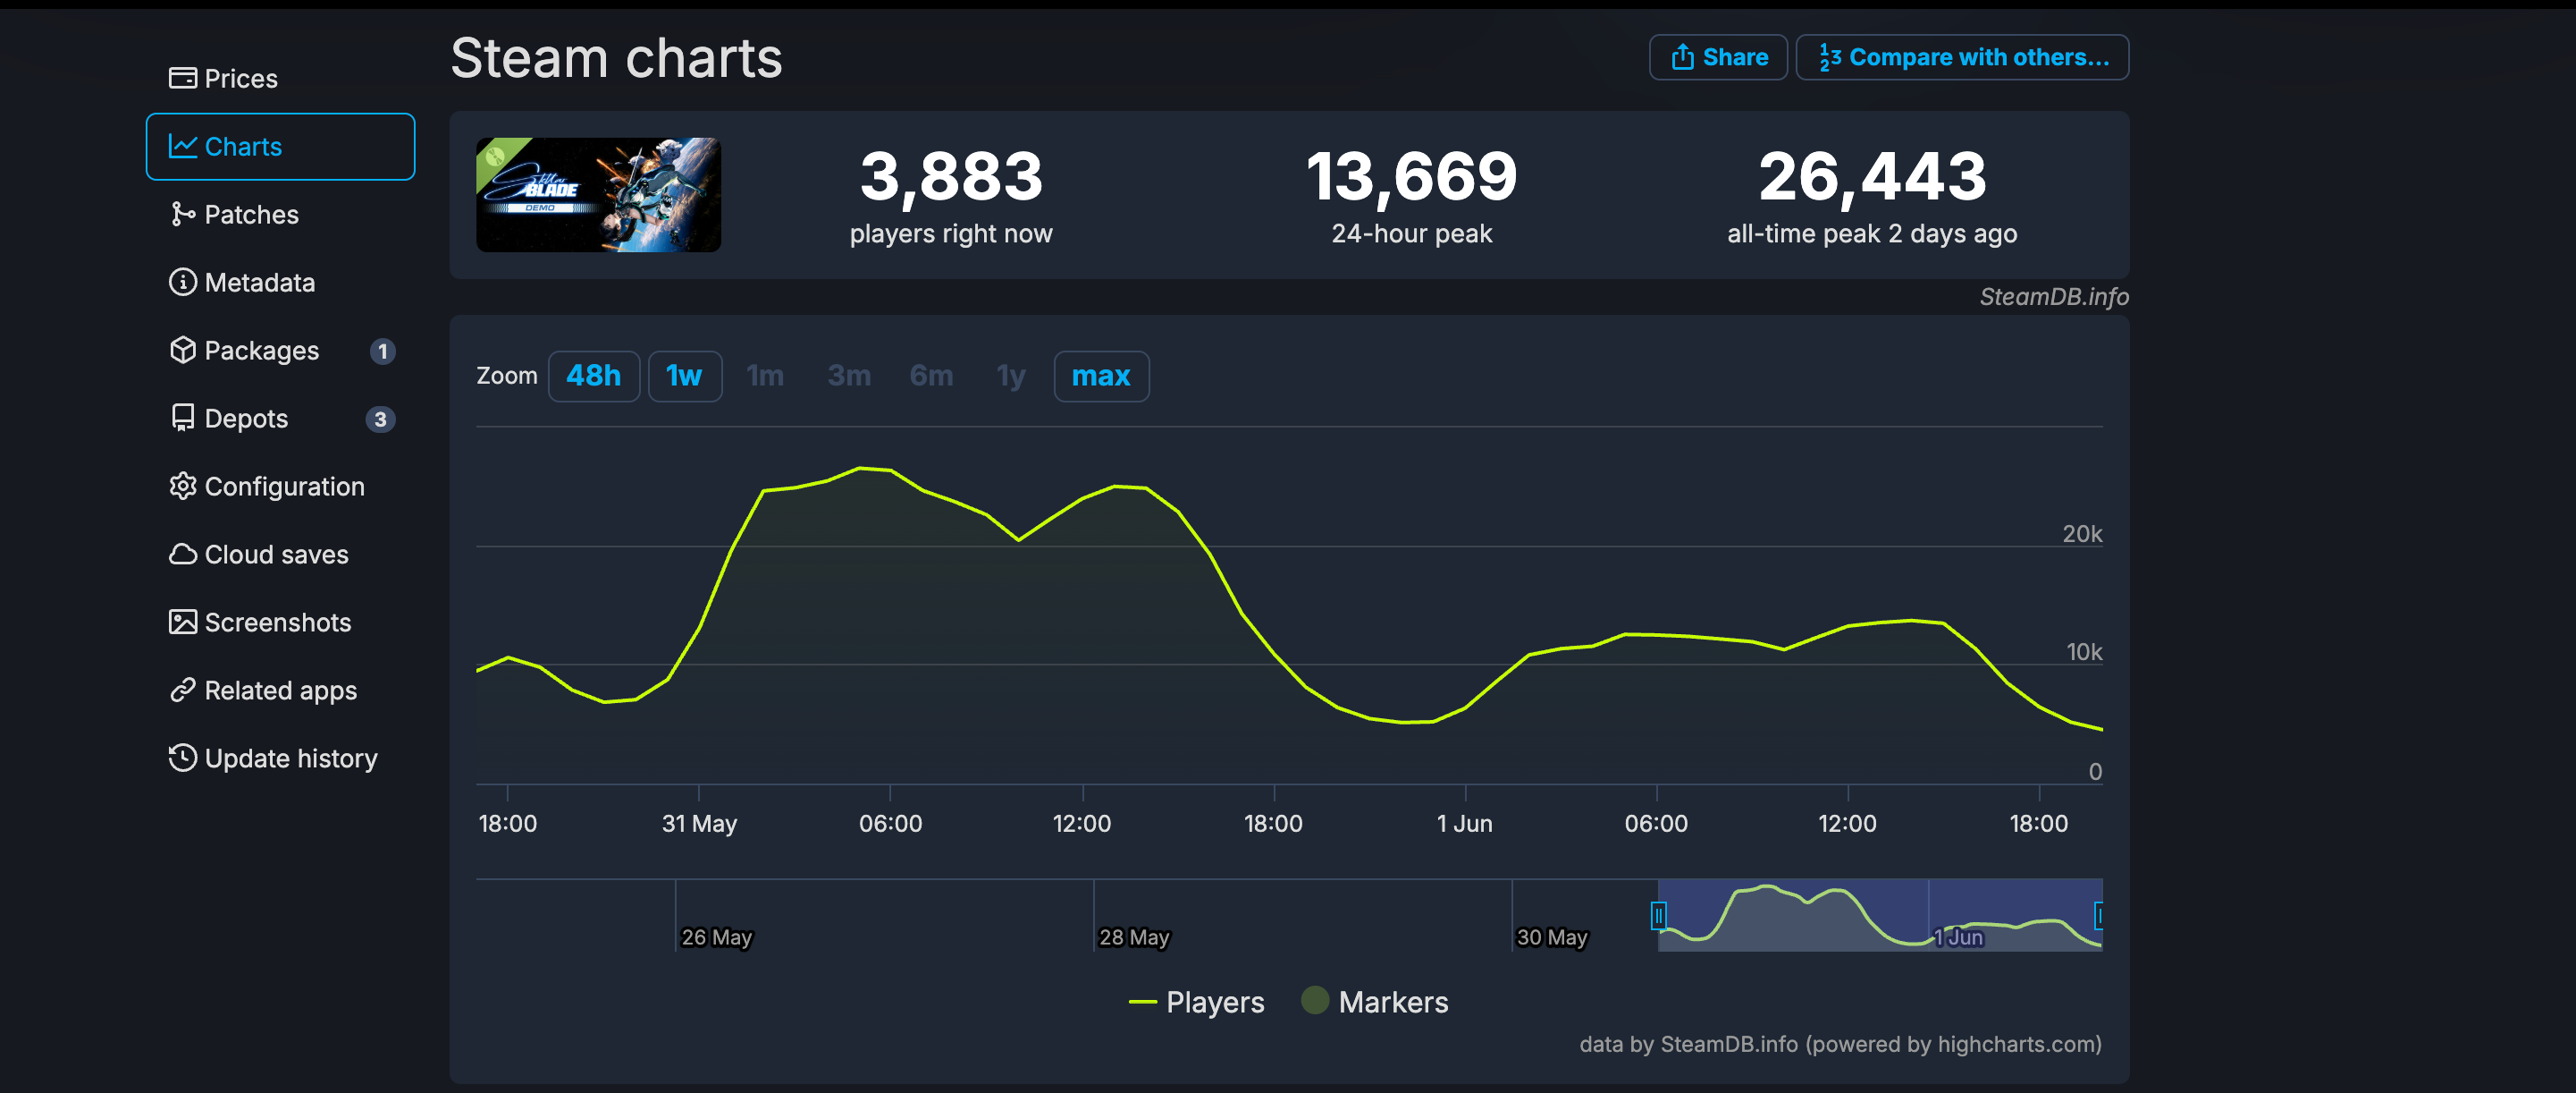
Task: Click the Patches branch icon
Action: (183, 214)
